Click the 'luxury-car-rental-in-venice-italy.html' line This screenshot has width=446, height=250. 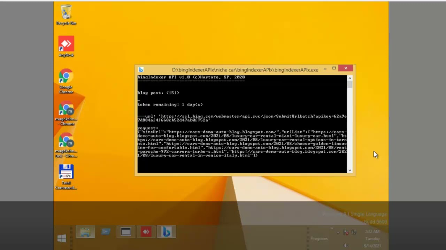(198, 156)
